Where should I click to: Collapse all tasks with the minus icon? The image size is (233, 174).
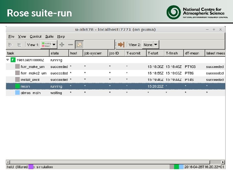[x=71, y=44]
